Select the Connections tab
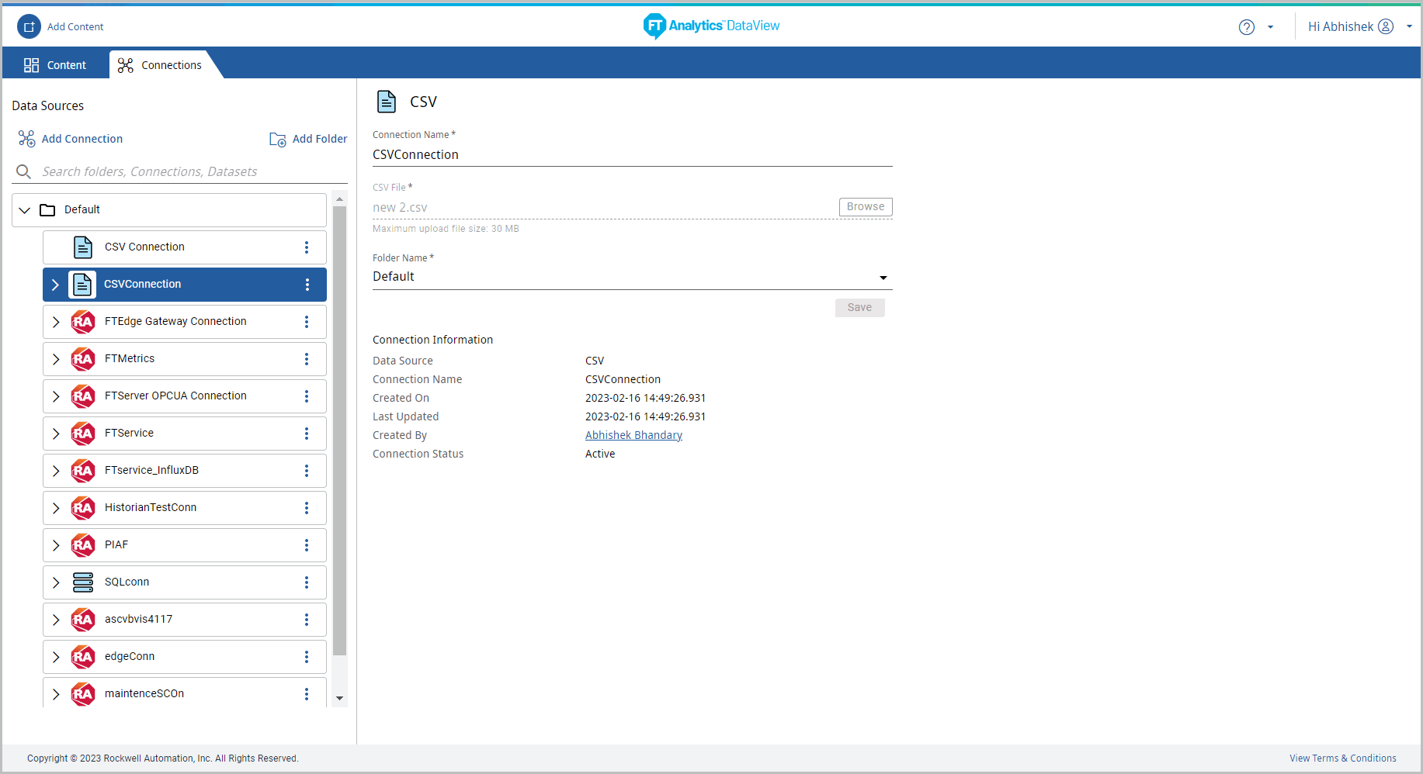 pos(161,65)
